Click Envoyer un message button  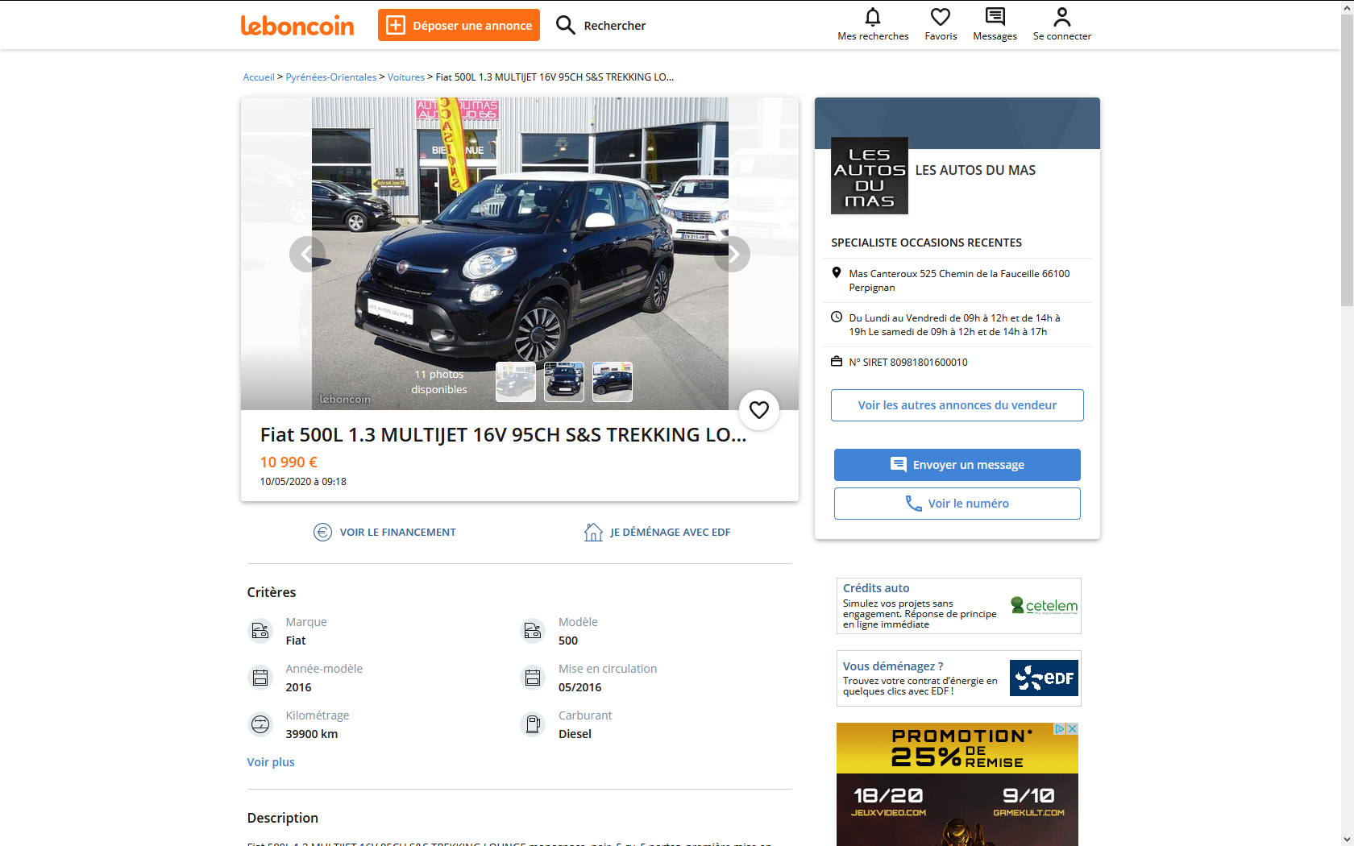[x=957, y=465]
